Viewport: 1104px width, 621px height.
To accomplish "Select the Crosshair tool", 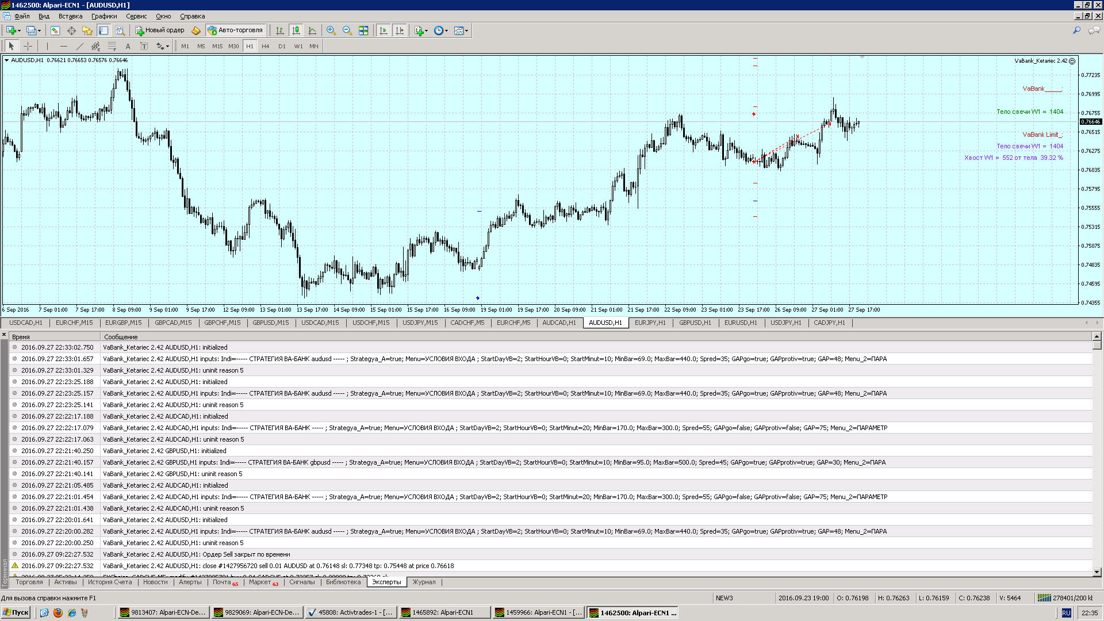I will [28, 46].
